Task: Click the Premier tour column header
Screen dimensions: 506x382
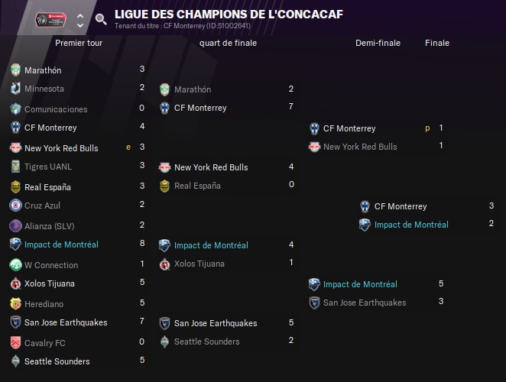Action: coord(79,43)
